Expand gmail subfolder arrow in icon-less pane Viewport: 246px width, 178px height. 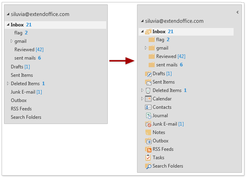(x=12, y=41)
